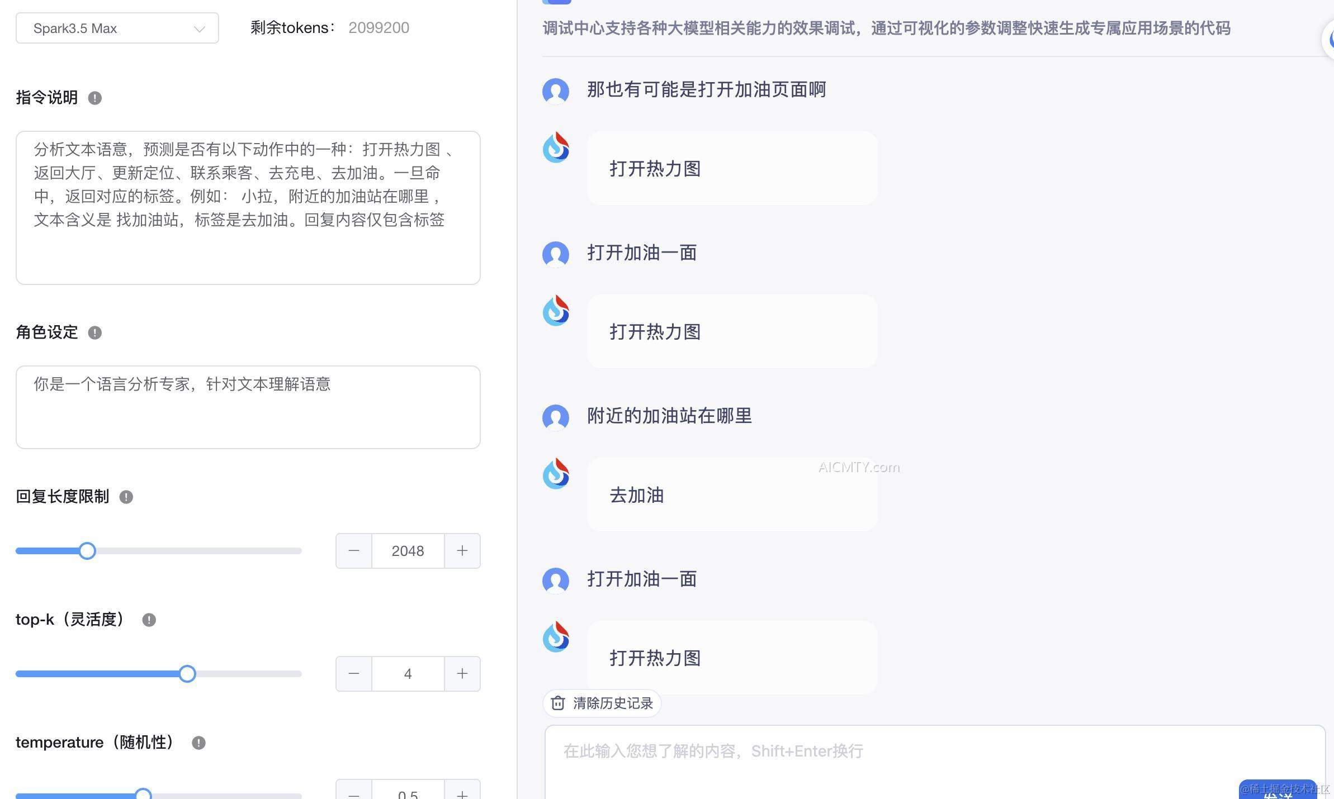Click the trash icon in 清除历史记录
The height and width of the screenshot is (799, 1334).
click(558, 703)
